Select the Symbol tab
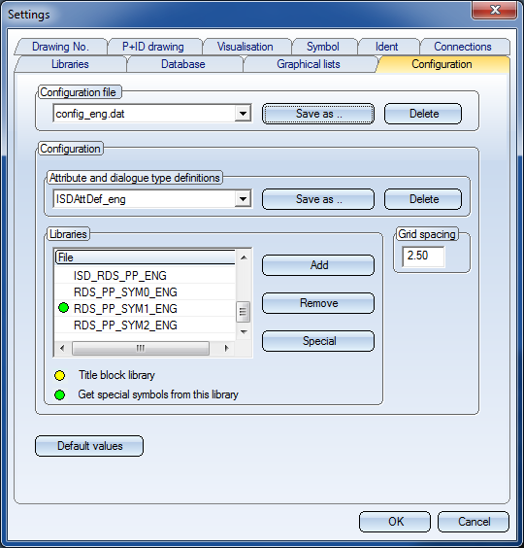The image size is (524, 548). pyautogui.click(x=323, y=47)
